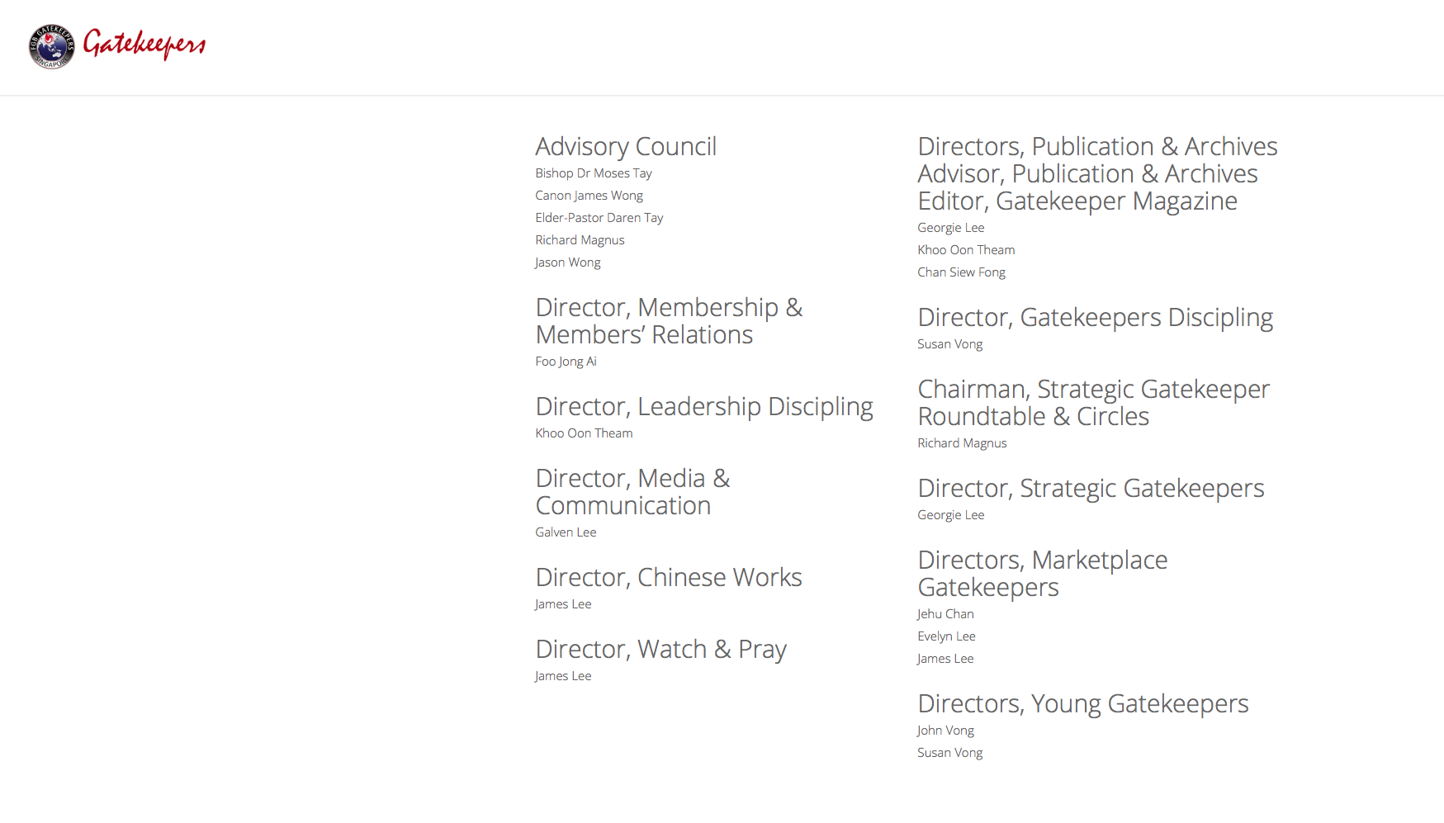
Task: Click the red Gatekeepers script wordmark
Action: 144,44
